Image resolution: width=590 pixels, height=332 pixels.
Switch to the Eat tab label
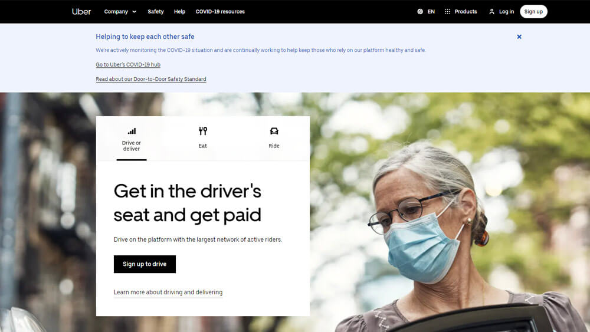click(x=203, y=146)
